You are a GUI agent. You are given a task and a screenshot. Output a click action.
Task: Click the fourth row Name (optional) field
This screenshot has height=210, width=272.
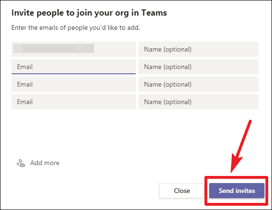(x=198, y=102)
